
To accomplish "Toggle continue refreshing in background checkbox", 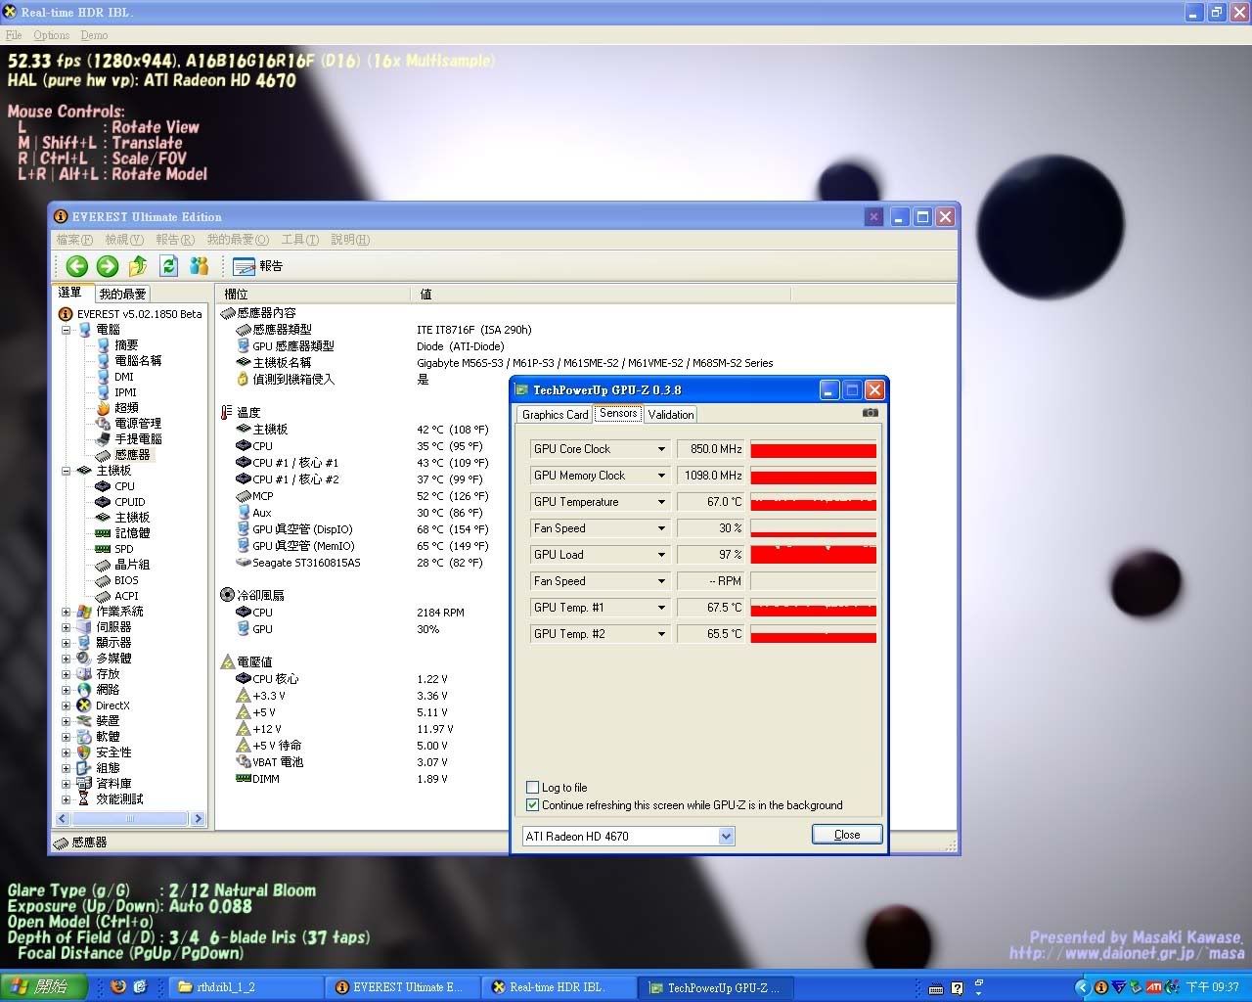I will (532, 805).
